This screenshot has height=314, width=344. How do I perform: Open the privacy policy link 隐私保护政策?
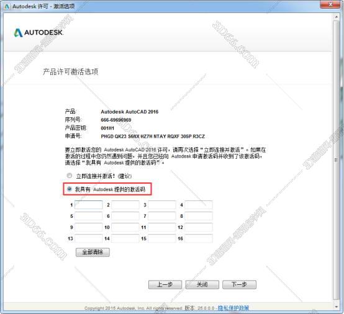tap(233, 308)
